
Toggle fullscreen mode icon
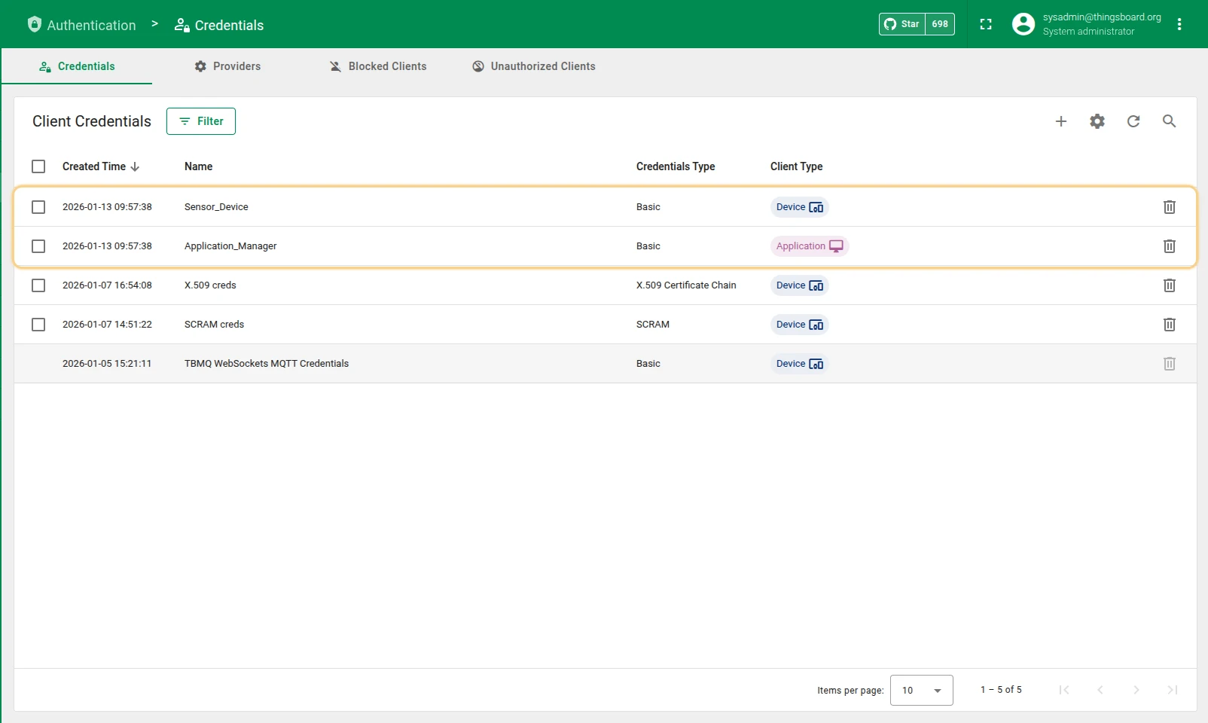(x=986, y=24)
